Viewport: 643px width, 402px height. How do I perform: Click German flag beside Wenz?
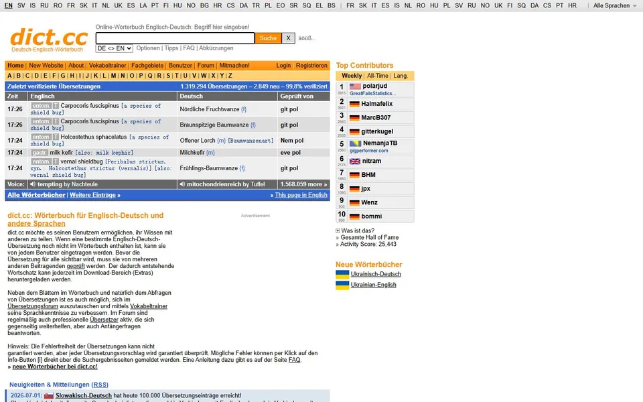[x=355, y=202]
